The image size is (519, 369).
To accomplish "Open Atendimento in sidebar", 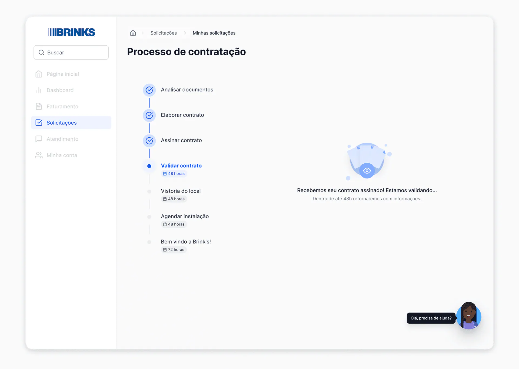I will click(x=71, y=139).
